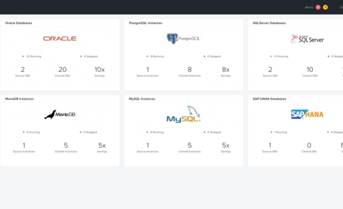Click PostgreSQL's 0 Stopped status

212,56
